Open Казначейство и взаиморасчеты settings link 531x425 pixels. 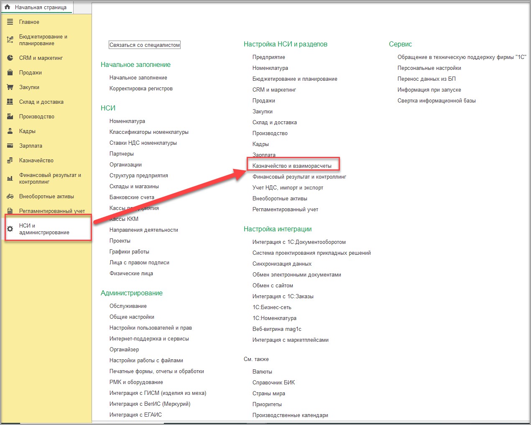coord(292,166)
